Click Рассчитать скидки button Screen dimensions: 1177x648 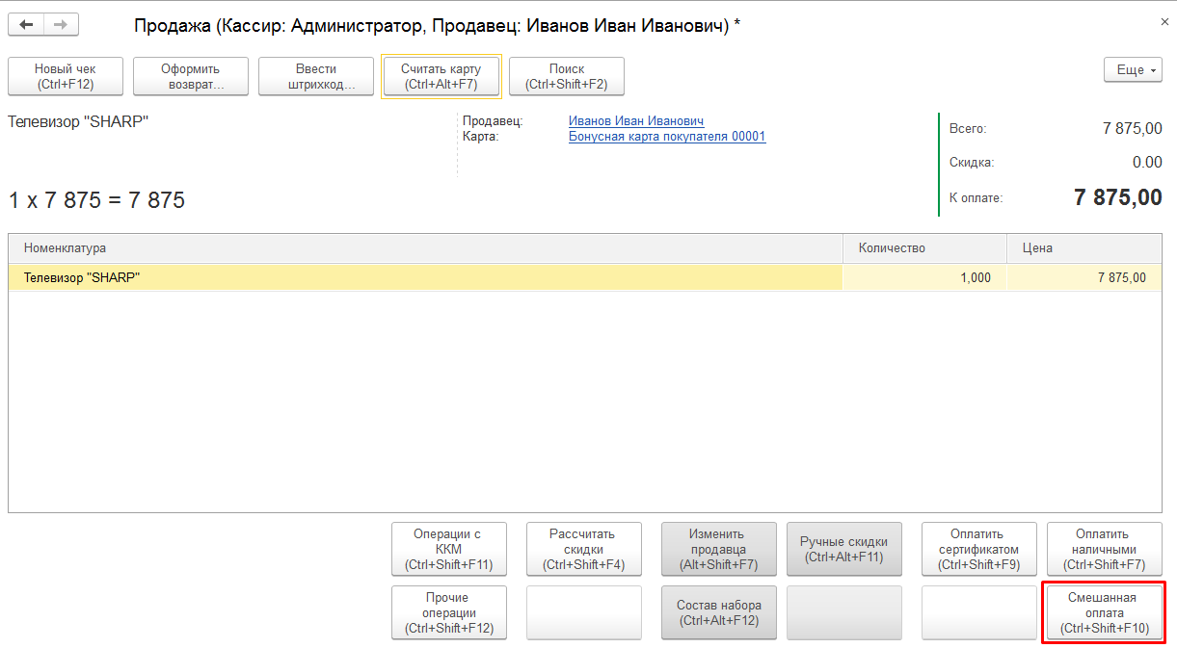click(584, 550)
